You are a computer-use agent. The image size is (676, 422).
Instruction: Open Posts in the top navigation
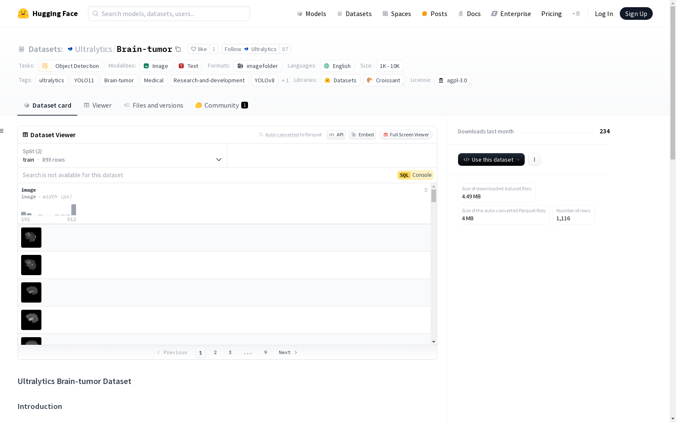click(434, 14)
